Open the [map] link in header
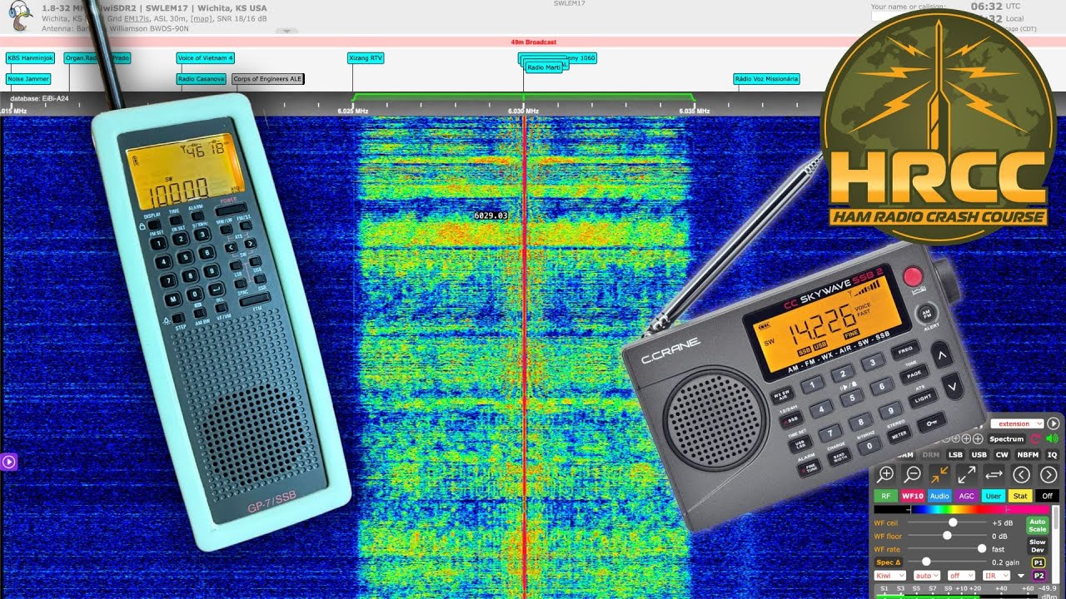The width and height of the screenshot is (1066, 599). (201, 17)
